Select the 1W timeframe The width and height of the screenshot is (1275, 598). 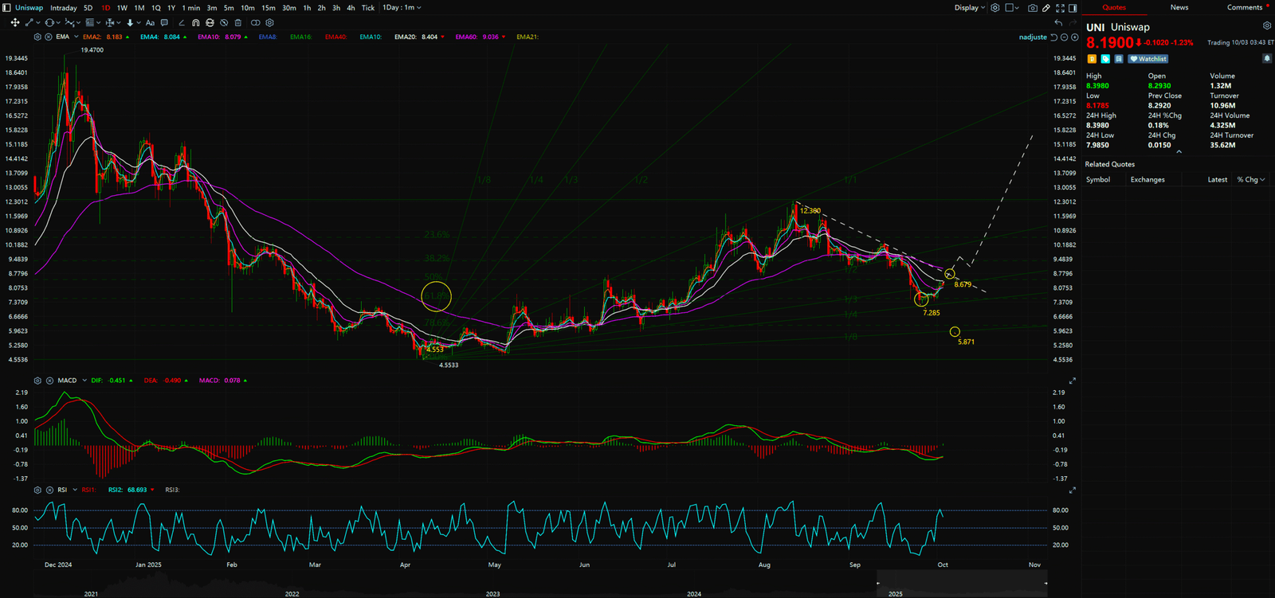[122, 8]
